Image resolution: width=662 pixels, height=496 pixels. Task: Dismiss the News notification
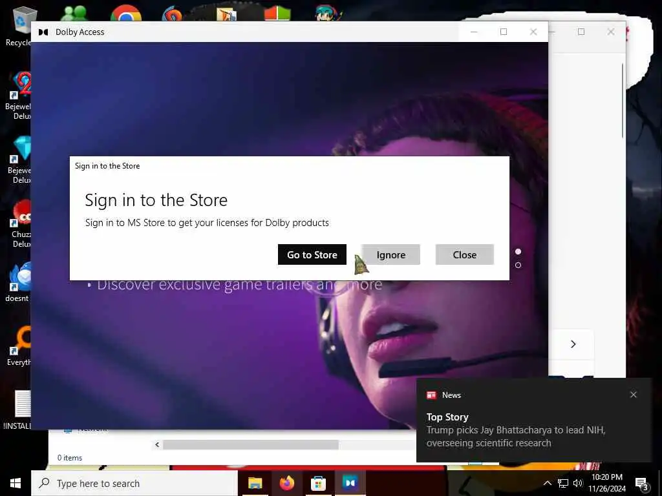coord(633,395)
